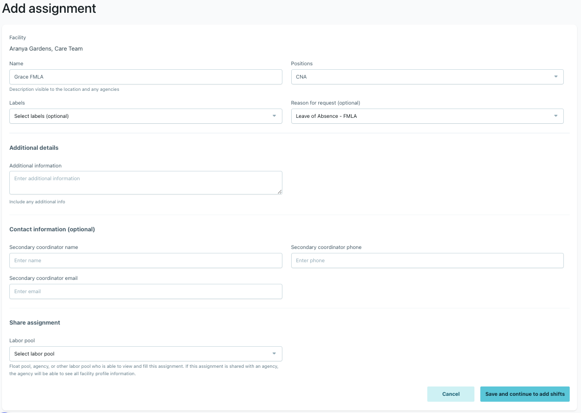581x413 pixels.
Task: Click the caret arrow beside Leave of Absence - FMLA
Action: (555, 116)
